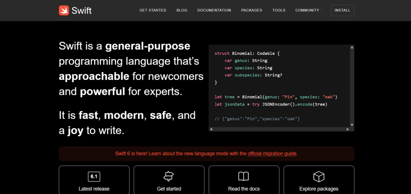Click the "approachable" bold word in heading

pyautogui.click(x=94, y=76)
